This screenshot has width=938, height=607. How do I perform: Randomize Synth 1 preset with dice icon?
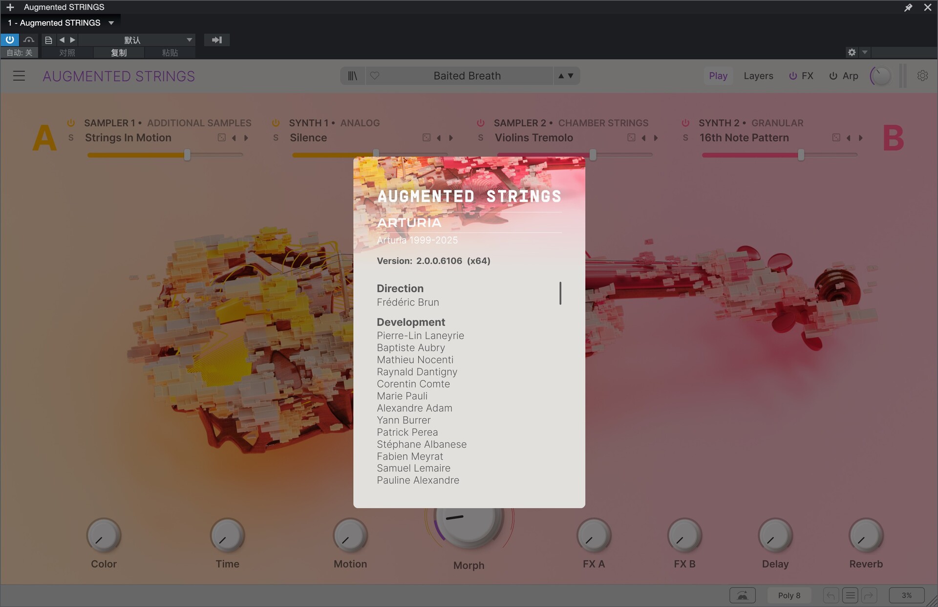(x=426, y=138)
